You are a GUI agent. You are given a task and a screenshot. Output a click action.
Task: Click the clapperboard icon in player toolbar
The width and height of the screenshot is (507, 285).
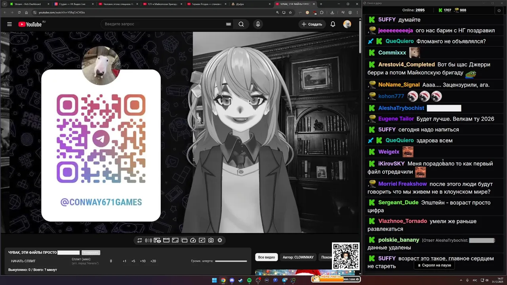[x=166, y=240]
